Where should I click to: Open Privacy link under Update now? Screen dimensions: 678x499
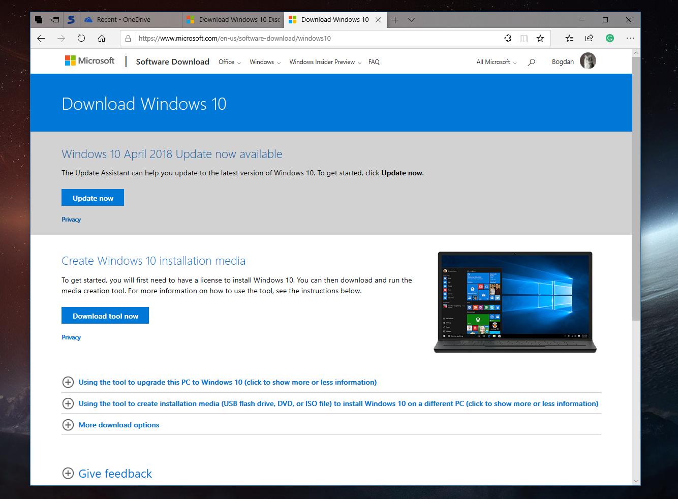tap(71, 220)
